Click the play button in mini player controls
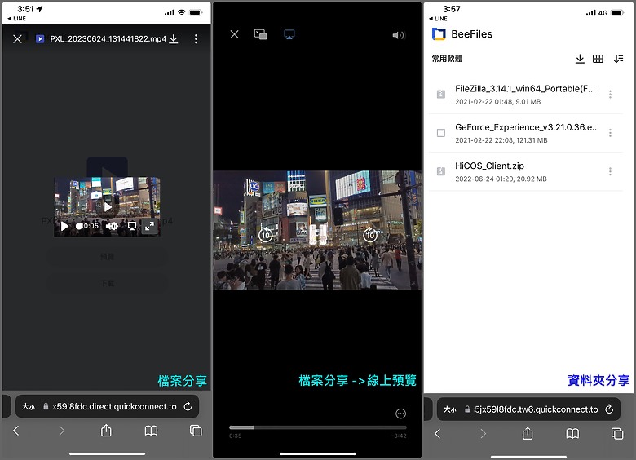 point(64,226)
